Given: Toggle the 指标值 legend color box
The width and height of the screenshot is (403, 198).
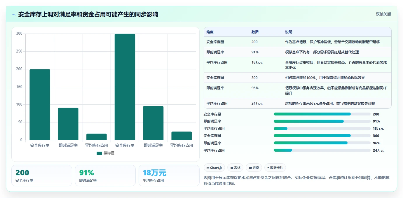Looking at the screenshot, I should pos(99,153).
